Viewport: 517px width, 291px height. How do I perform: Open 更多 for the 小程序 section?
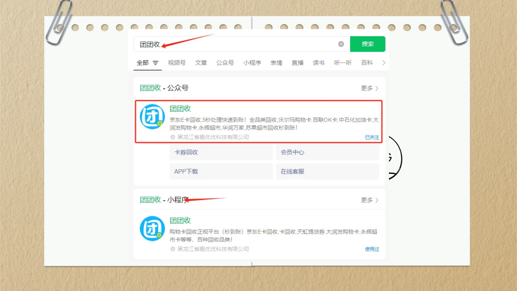tap(370, 200)
